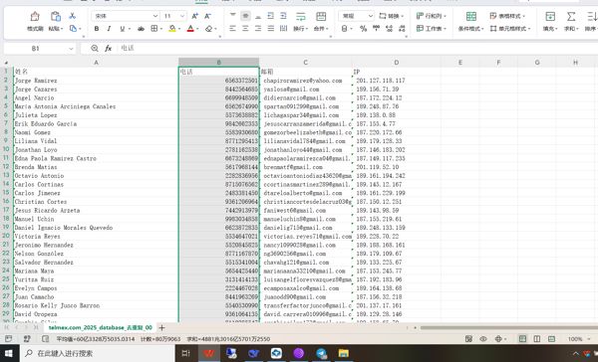This screenshot has width=598, height=362.
Task: Switch to Page Break Preview
Action: [x=551, y=339]
